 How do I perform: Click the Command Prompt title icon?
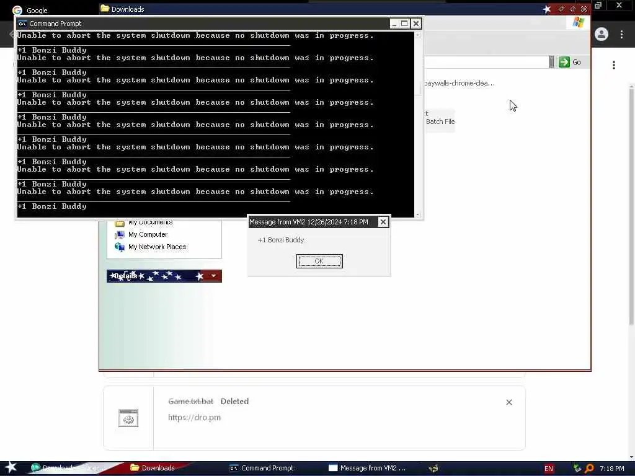[x=22, y=24]
